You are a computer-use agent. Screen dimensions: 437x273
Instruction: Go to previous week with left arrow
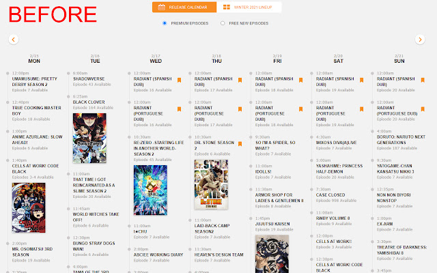(14, 40)
